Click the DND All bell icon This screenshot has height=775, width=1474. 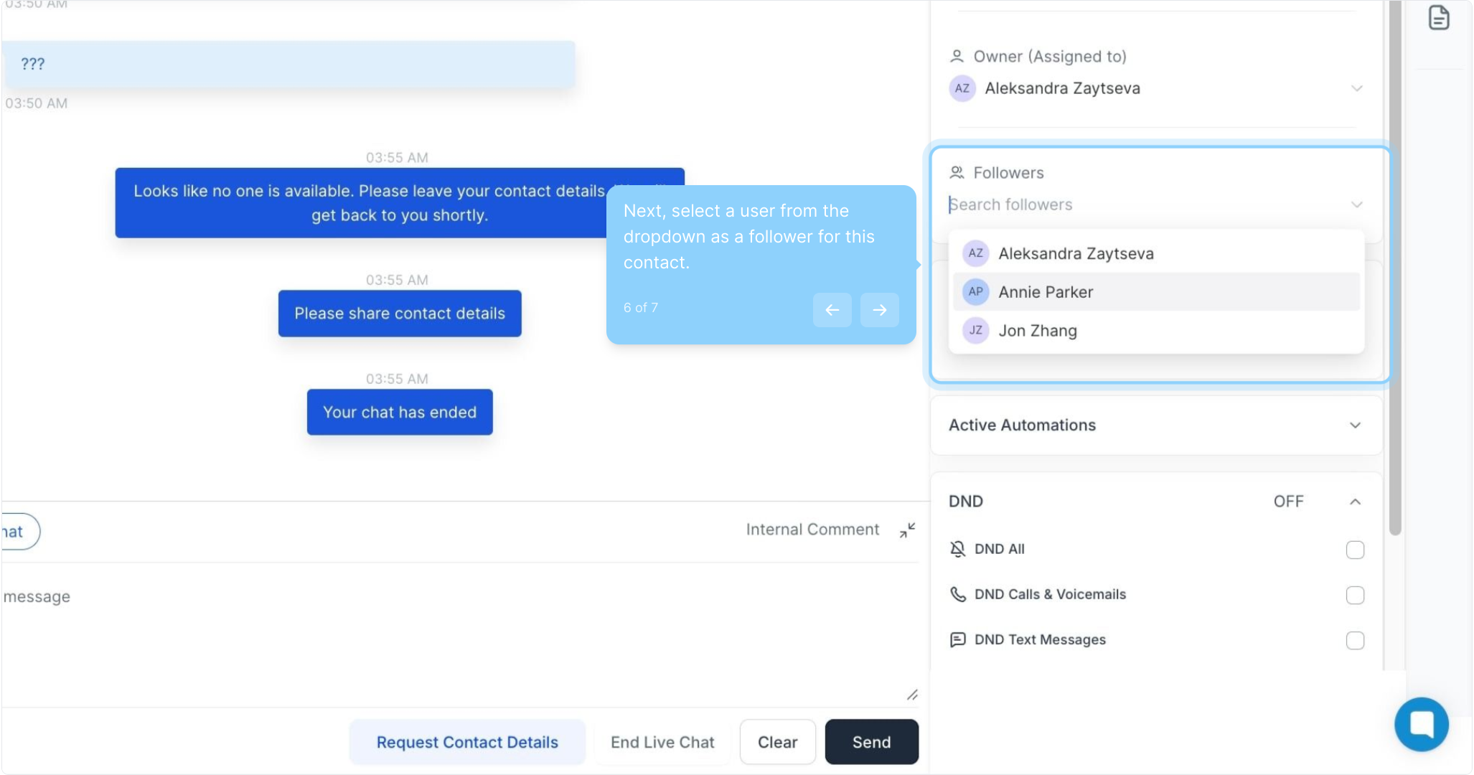tap(957, 549)
